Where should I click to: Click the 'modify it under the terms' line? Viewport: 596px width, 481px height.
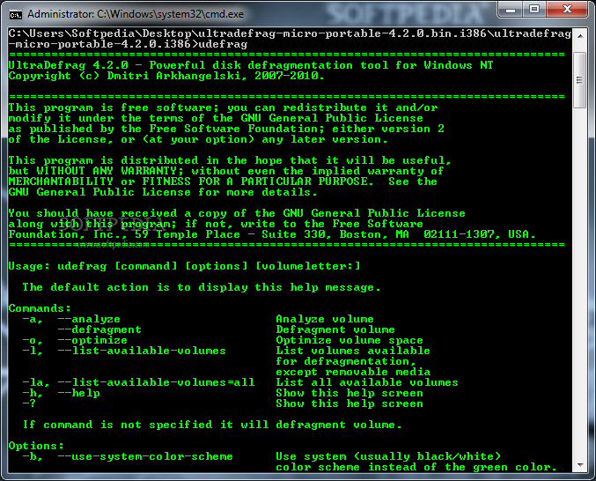click(x=216, y=118)
